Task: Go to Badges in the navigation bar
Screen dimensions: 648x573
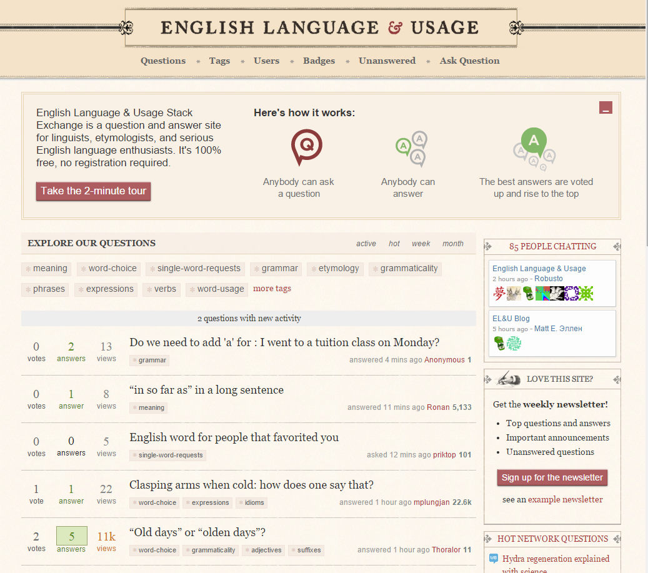Action: click(x=319, y=61)
